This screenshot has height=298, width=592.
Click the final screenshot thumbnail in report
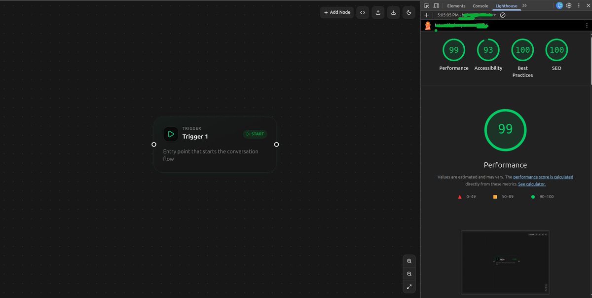click(x=505, y=262)
